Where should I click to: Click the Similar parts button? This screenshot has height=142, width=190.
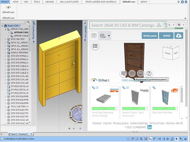pyautogui.click(x=150, y=36)
